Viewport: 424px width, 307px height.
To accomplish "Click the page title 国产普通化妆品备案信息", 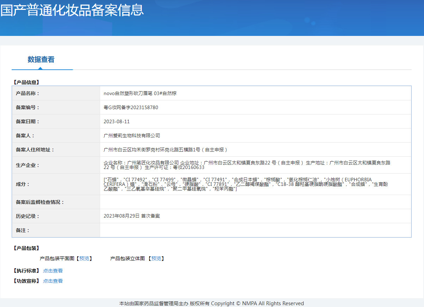I will [x=72, y=10].
